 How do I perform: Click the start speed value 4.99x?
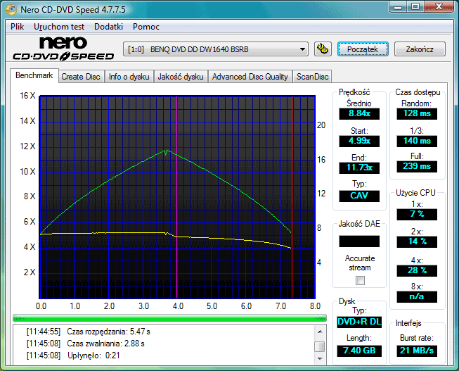pyautogui.click(x=359, y=141)
